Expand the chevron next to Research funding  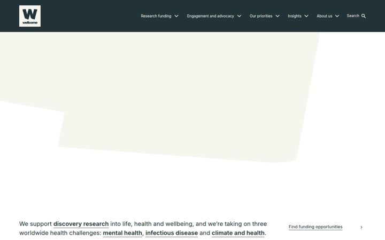pos(176,16)
